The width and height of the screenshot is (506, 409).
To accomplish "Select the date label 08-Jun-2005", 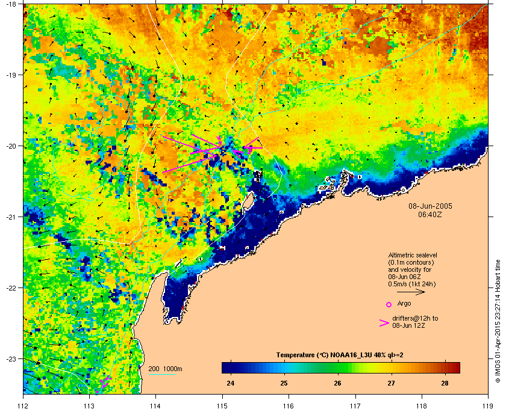I will pyautogui.click(x=430, y=206).
